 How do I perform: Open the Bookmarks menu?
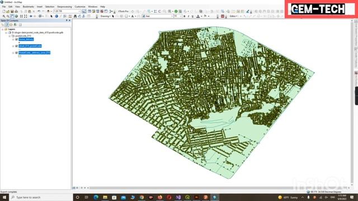29,7
